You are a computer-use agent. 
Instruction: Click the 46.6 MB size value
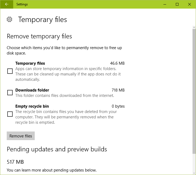tap(117, 63)
